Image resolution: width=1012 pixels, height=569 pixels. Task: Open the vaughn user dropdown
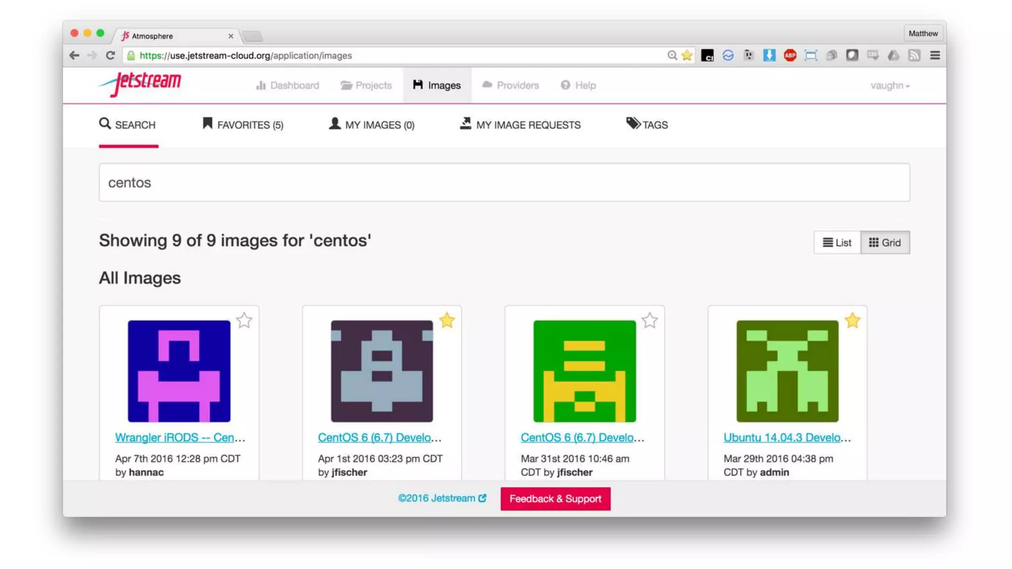(x=889, y=85)
